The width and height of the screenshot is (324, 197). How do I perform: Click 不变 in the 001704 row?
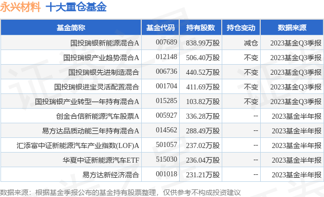click(x=251, y=87)
